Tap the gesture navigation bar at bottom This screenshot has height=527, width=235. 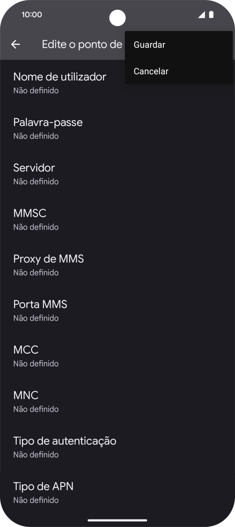click(x=117, y=520)
